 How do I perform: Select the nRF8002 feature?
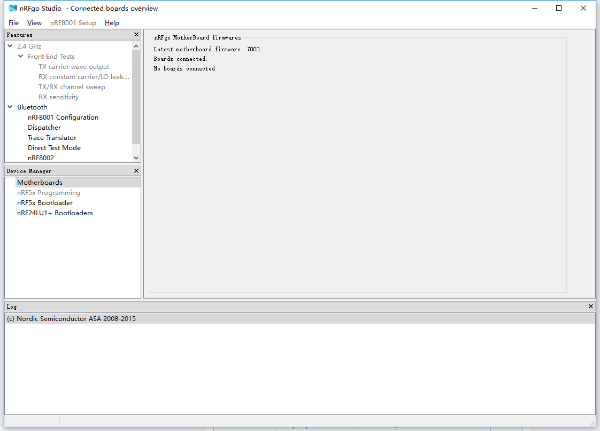tap(41, 158)
